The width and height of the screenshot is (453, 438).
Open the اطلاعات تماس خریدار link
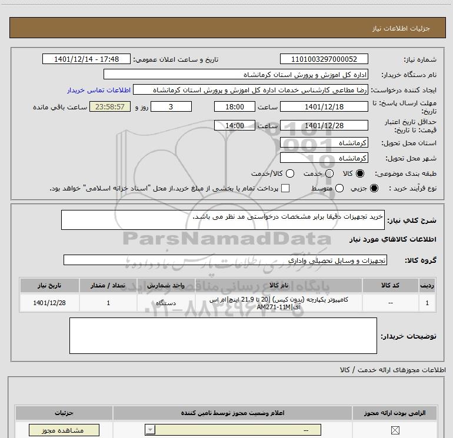[99, 90]
